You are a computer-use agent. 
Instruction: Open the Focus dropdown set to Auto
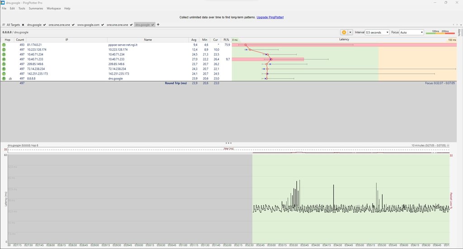click(411, 33)
